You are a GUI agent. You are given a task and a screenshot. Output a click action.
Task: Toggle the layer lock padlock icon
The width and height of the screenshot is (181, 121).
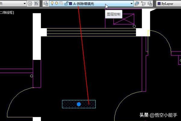point(66,4)
